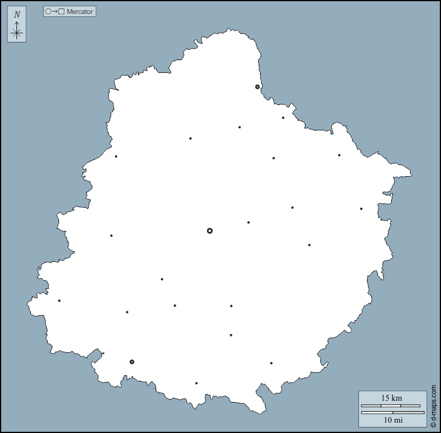Image resolution: width=441 pixels, height=433 pixels.
Task: Select the ringed marker in the southwest
Action: (132, 362)
